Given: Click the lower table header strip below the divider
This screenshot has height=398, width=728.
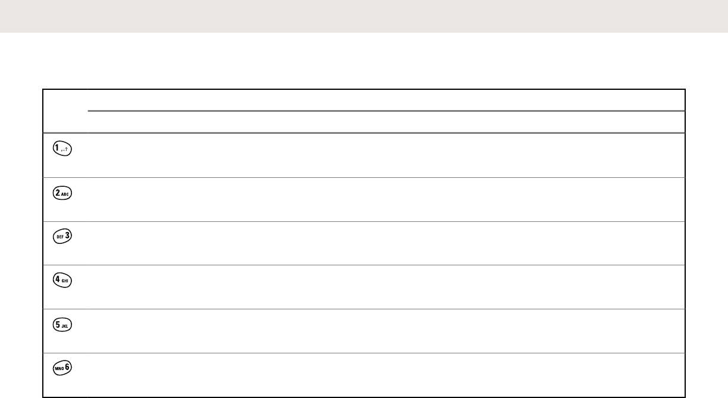Looking at the screenshot, I should pyautogui.click(x=387, y=122).
